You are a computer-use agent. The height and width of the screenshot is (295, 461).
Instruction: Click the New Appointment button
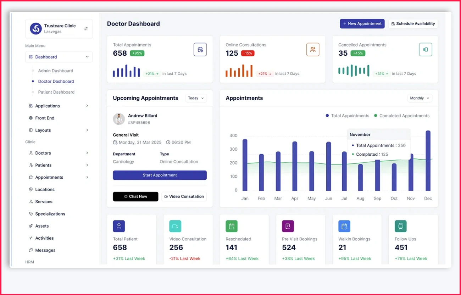click(362, 23)
